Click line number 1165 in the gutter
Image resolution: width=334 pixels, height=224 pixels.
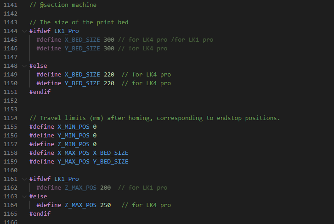(10, 214)
